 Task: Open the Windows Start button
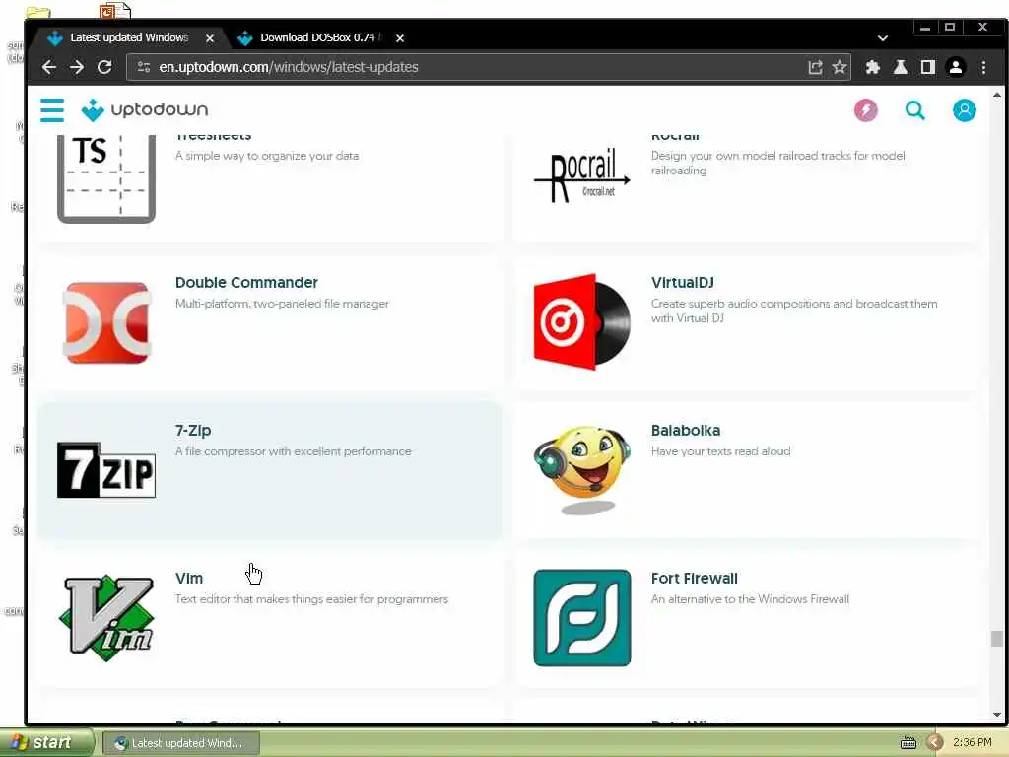click(x=45, y=742)
